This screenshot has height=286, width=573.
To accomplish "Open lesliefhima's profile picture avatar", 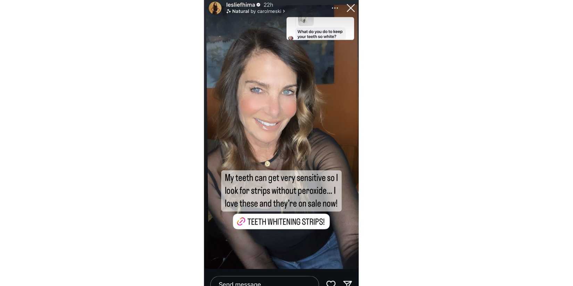I will pyautogui.click(x=215, y=8).
